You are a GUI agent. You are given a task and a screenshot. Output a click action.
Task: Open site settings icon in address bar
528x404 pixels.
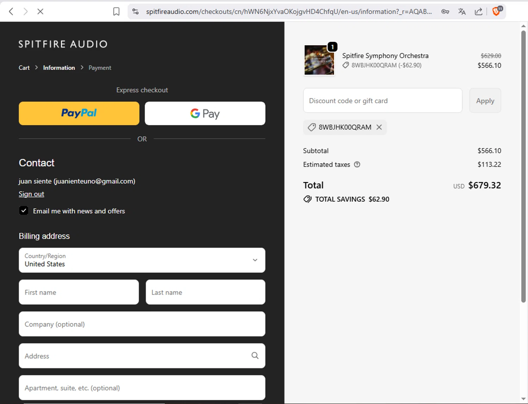(x=136, y=12)
